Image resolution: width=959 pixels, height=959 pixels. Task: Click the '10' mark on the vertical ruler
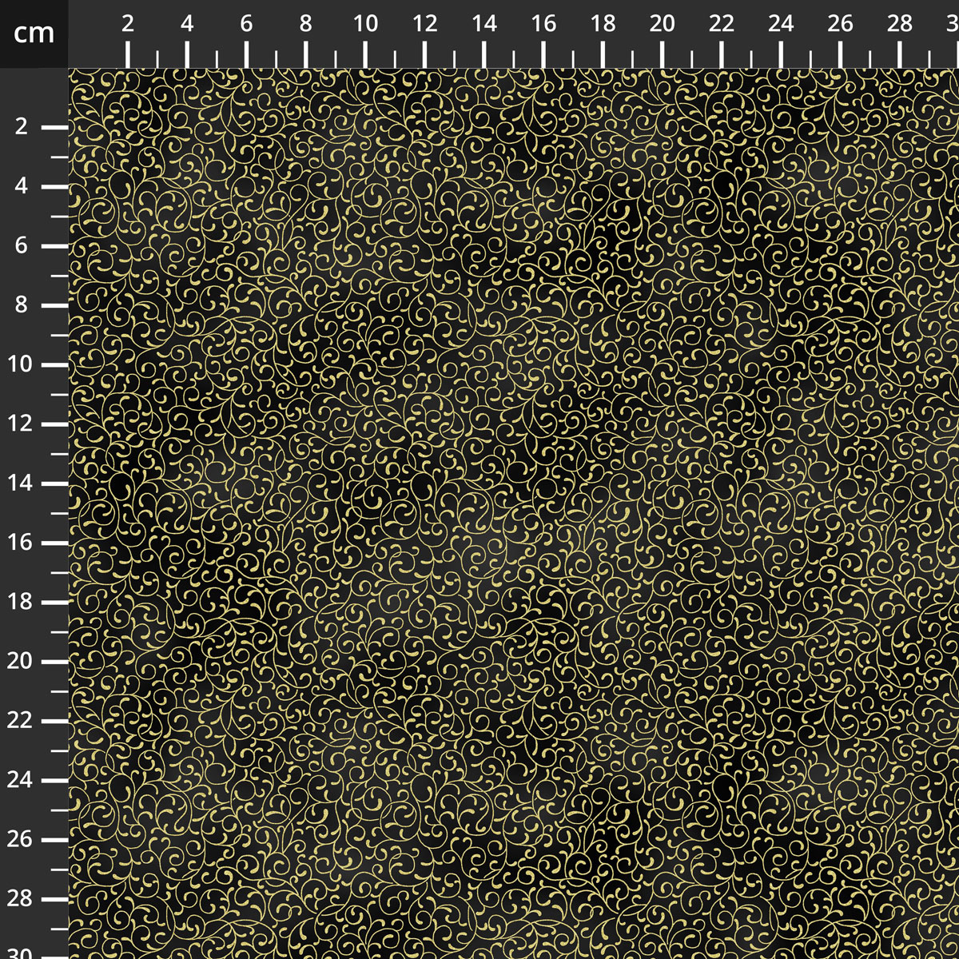[20, 364]
